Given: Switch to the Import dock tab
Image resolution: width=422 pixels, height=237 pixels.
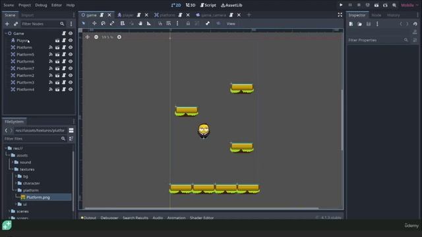Looking at the screenshot, I should 28,15.
